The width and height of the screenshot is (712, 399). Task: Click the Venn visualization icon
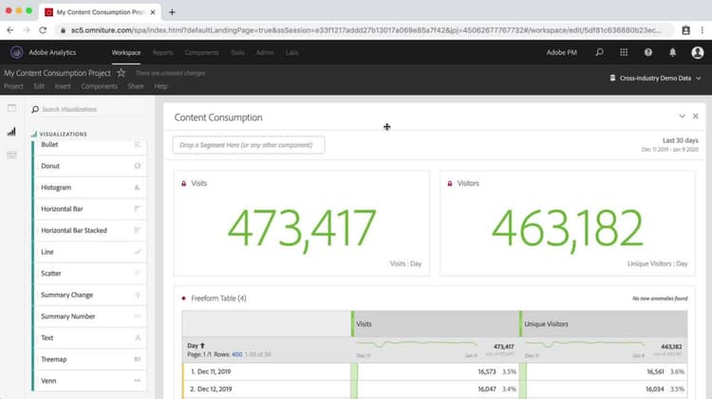(137, 381)
